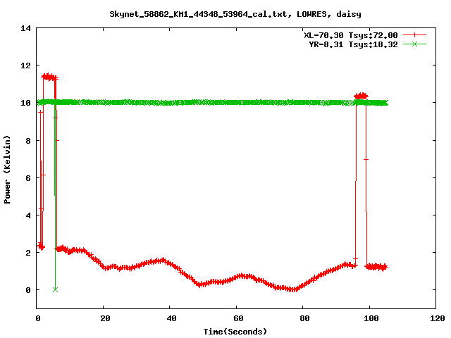Click the y-axis tick label 10

click(25, 103)
